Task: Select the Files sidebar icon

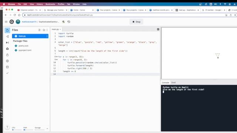Action: 7,30
